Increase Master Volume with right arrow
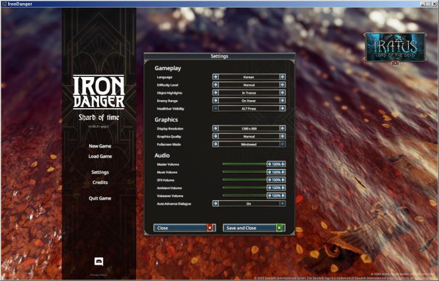This screenshot has width=439, height=281. point(283,164)
